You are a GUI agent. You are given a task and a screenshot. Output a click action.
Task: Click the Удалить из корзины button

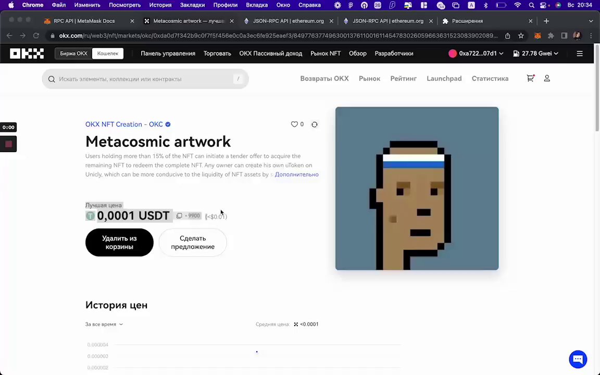119,243
